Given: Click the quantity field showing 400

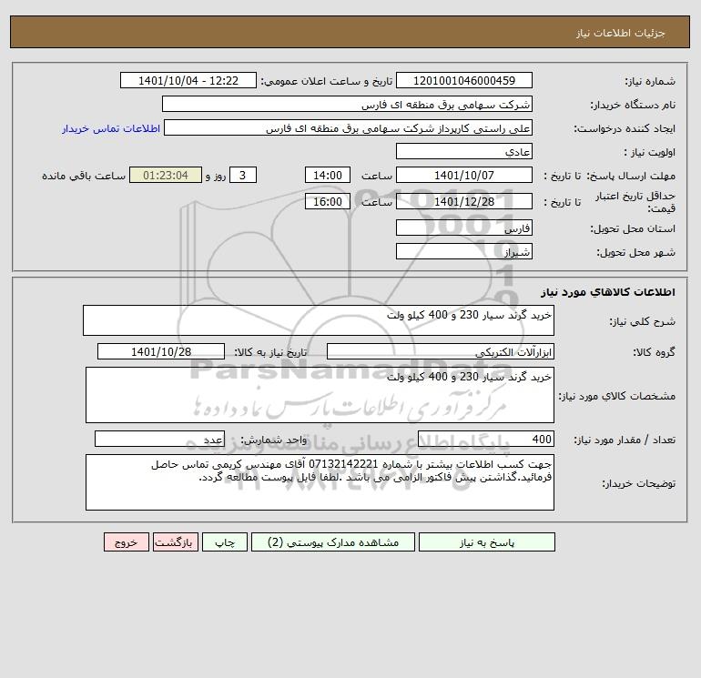Looking at the screenshot, I should point(486,439).
